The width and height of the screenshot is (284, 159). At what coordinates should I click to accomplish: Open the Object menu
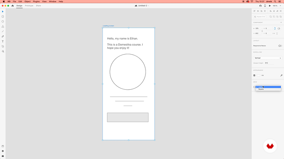click(27, 1)
